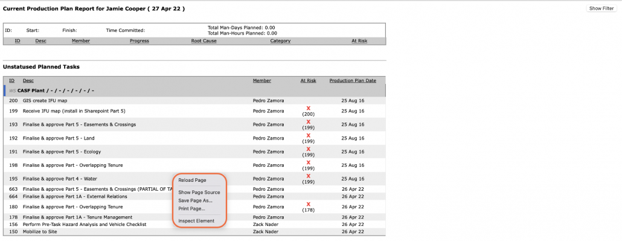Screen dimensions: 622x241
Task: Open Inspect Element from context menu
Action: point(196,220)
